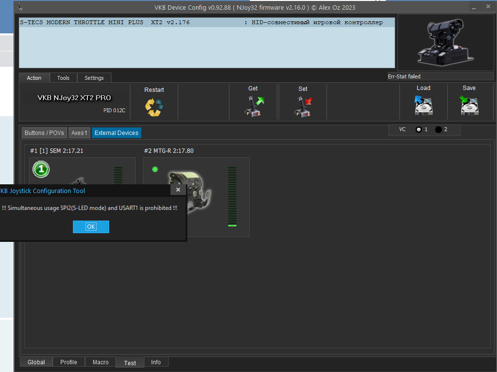Screen dimensions: 497x372
Task: Click the app icon in the title bar
Action: [20, 7]
